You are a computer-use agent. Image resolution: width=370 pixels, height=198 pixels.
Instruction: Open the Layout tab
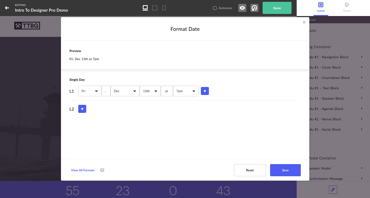[321, 8]
